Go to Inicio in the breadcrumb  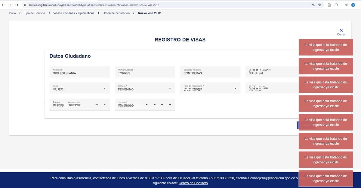(12, 13)
